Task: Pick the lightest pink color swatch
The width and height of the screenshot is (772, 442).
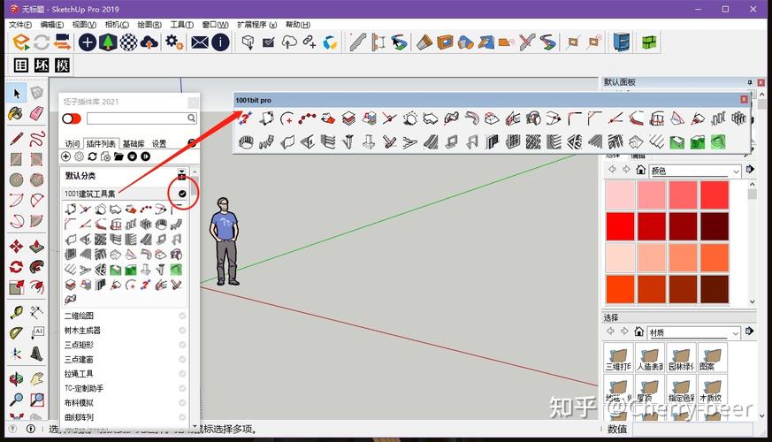Action: click(620, 194)
